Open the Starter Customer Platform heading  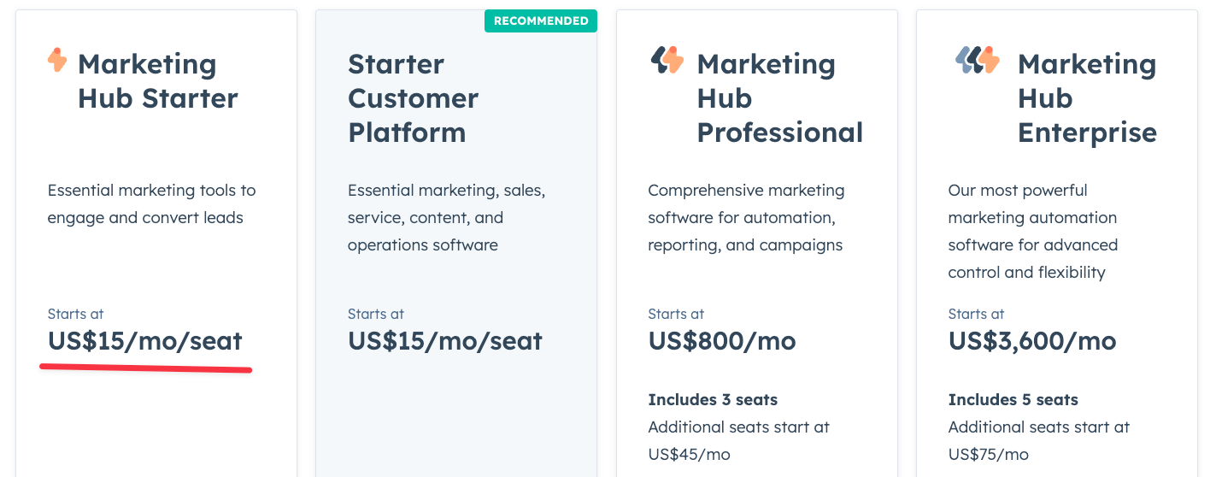[x=413, y=98]
